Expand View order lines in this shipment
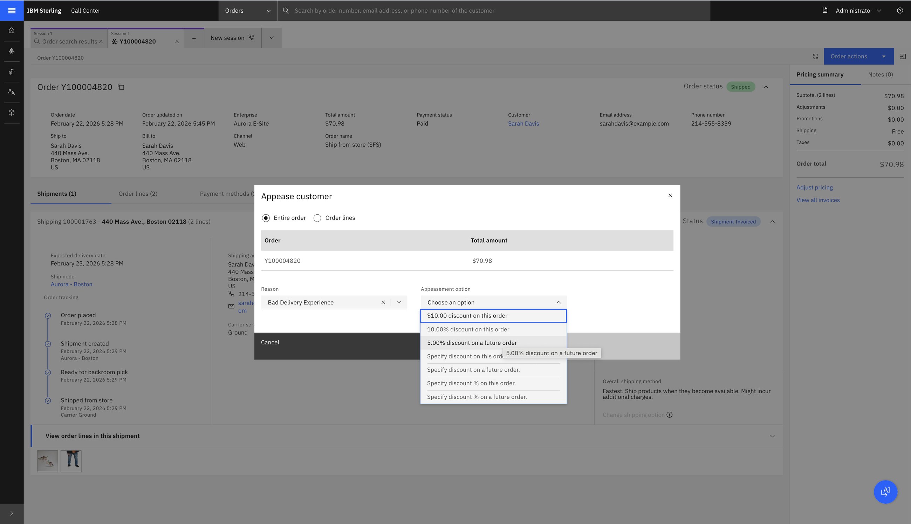Viewport: 911px width, 524px height. [x=406, y=436]
